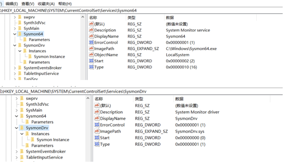Click the Start DWORD icon in the SysmonDrv window
284x167 pixels.
pos(97,137)
